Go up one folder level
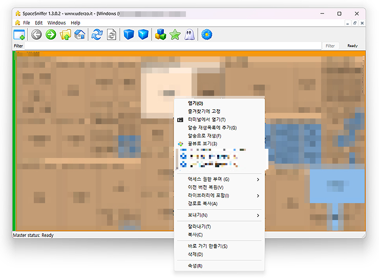 point(66,34)
